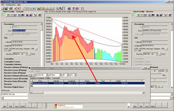
Task: Open the Help menu
Action: tap(19, 5)
